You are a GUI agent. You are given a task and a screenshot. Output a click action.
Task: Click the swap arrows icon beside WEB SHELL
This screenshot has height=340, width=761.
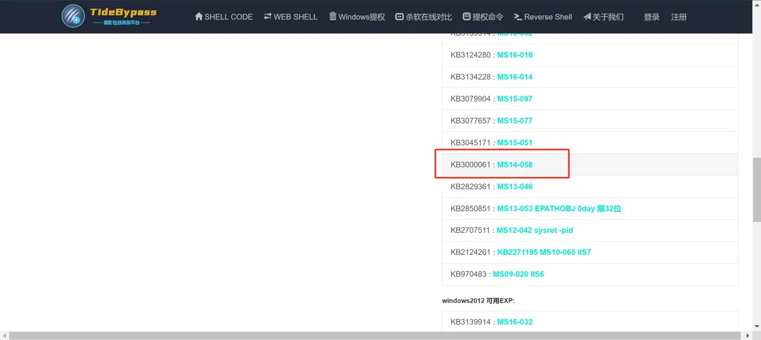(x=267, y=16)
